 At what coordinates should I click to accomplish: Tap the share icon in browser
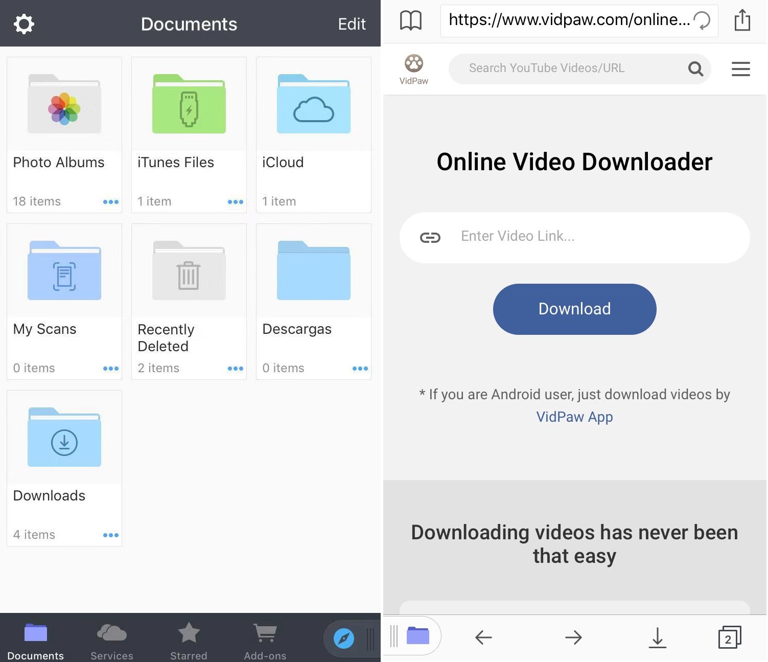click(742, 20)
